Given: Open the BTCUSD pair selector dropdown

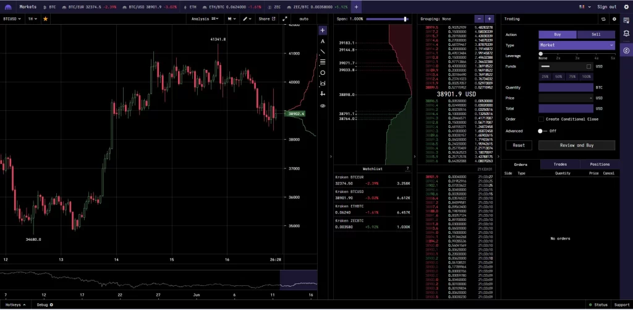Looking at the screenshot, I should click(x=12, y=19).
